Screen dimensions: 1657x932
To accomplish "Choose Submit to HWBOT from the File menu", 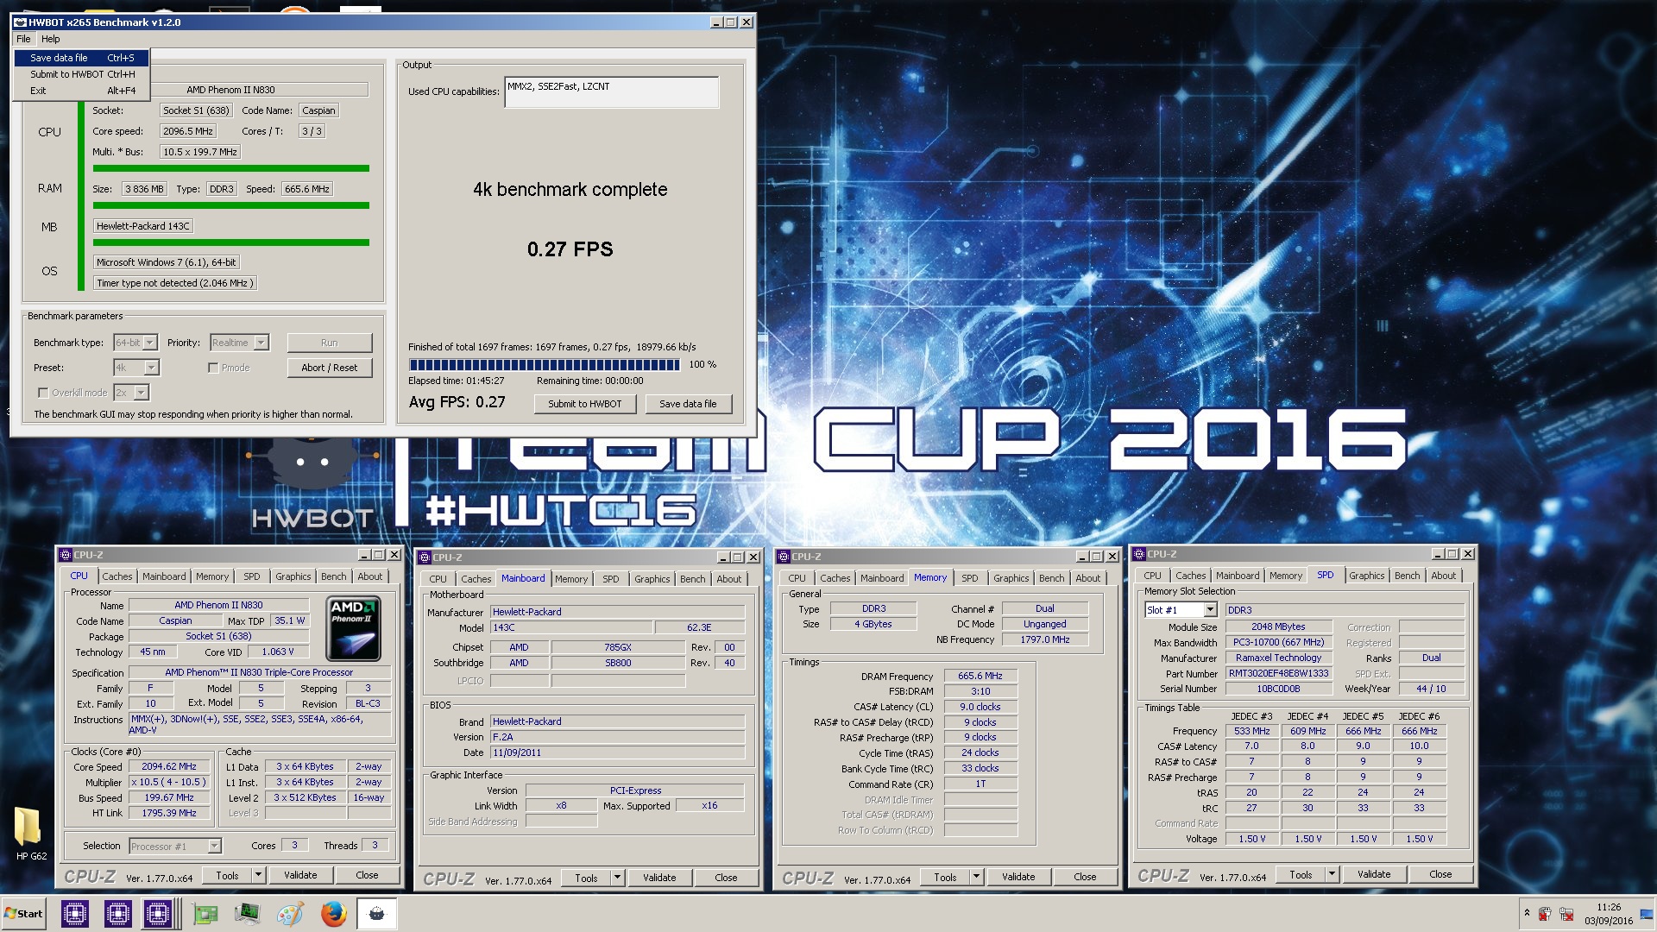I will click(x=82, y=74).
